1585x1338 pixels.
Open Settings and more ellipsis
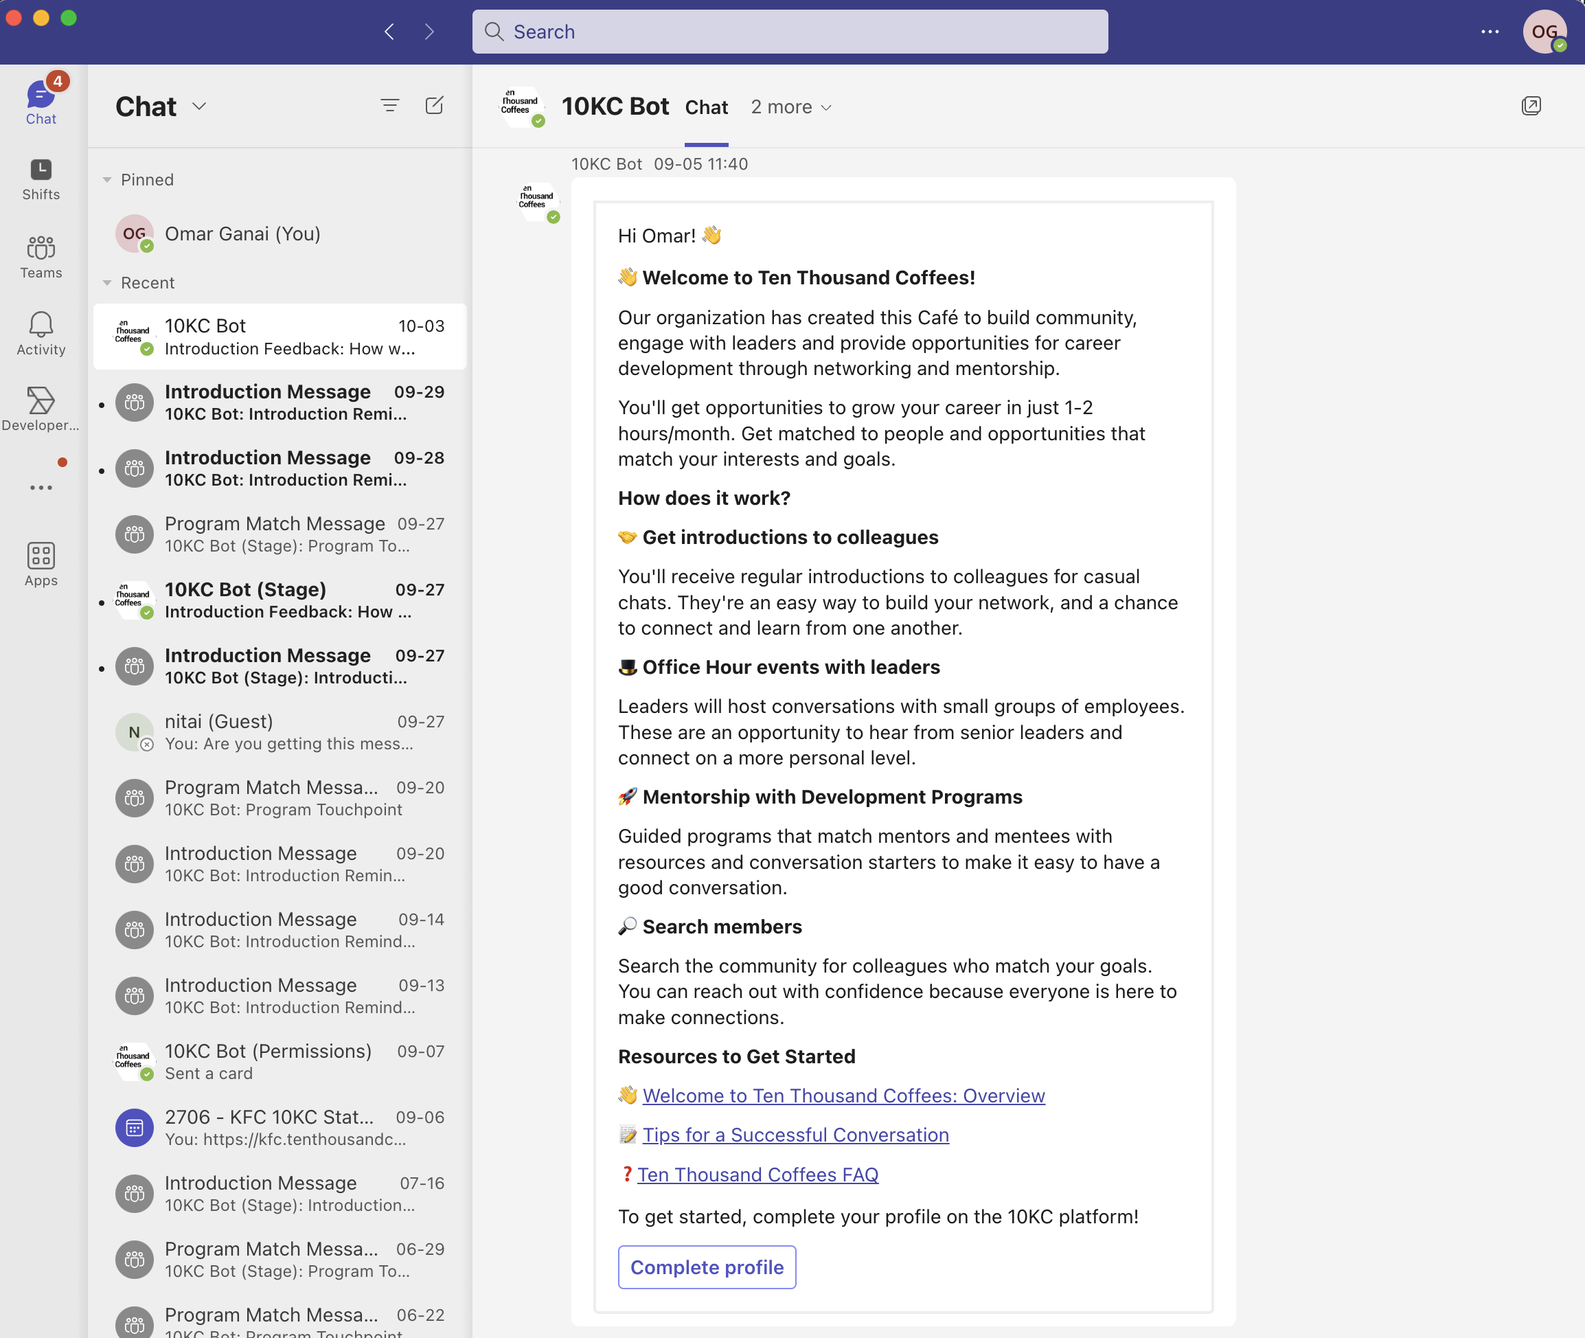click(x=1490, y=32)
